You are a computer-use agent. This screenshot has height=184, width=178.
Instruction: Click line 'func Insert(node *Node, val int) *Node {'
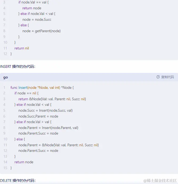pos(42,88)
